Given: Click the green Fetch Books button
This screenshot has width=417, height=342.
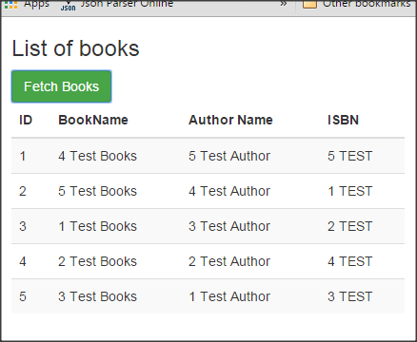Looking at the screenshot, I should tap(61, 86).
